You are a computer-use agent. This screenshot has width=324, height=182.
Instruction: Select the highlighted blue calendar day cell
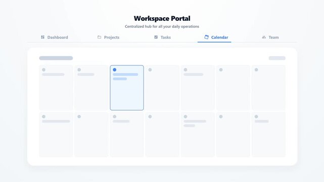[127, 88]
